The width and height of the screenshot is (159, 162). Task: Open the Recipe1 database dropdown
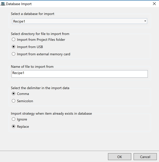tap(80, 21)
